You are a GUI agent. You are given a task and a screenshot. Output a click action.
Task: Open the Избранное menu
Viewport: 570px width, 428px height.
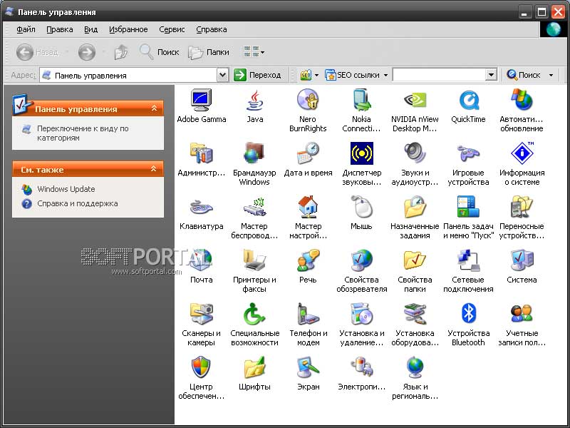click(x=128, y=29)
